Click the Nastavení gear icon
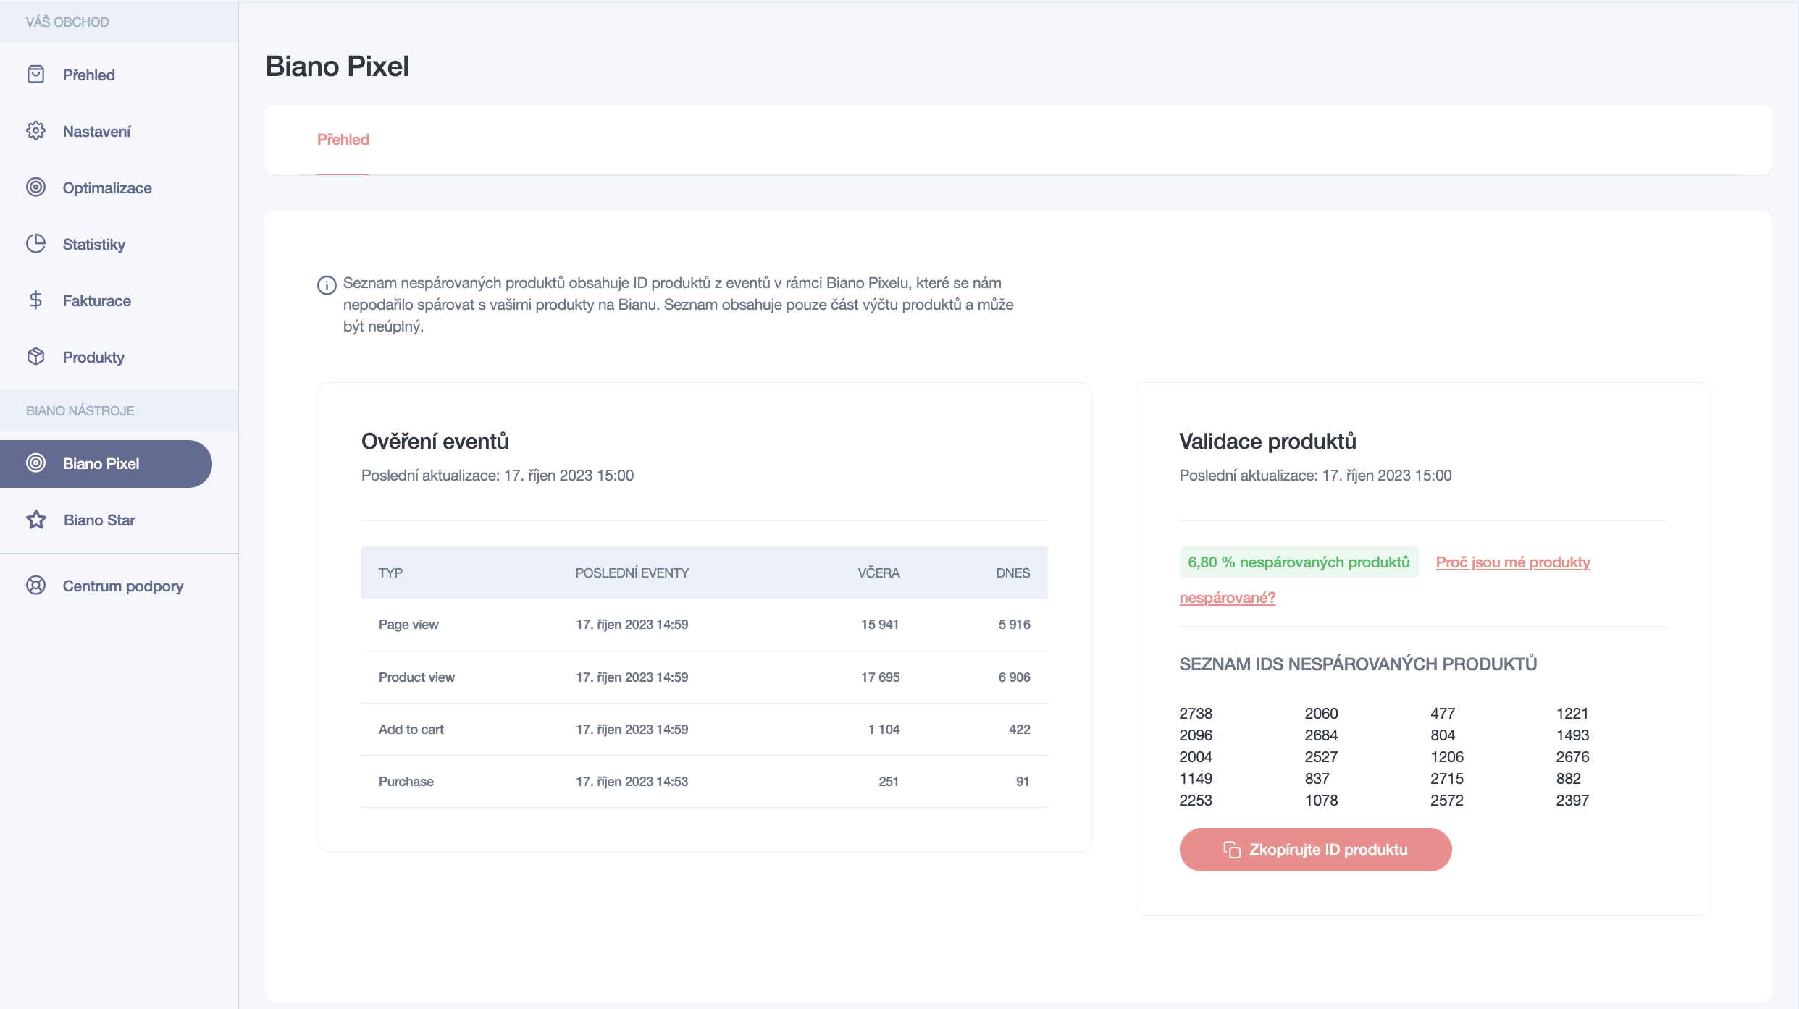 click(35, 131)
